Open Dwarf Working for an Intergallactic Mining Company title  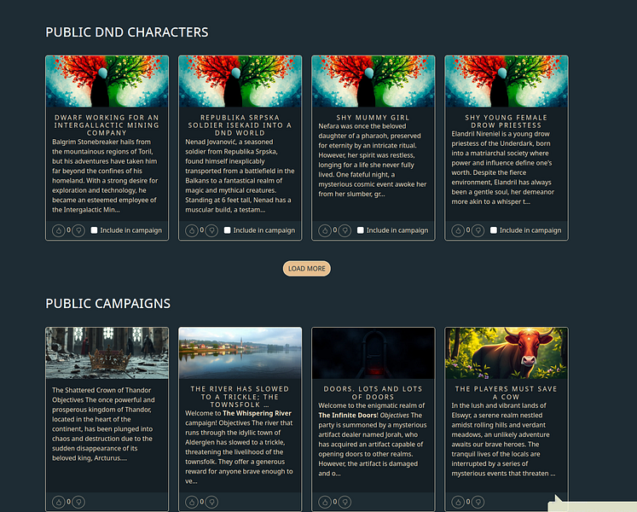(107, 125)
